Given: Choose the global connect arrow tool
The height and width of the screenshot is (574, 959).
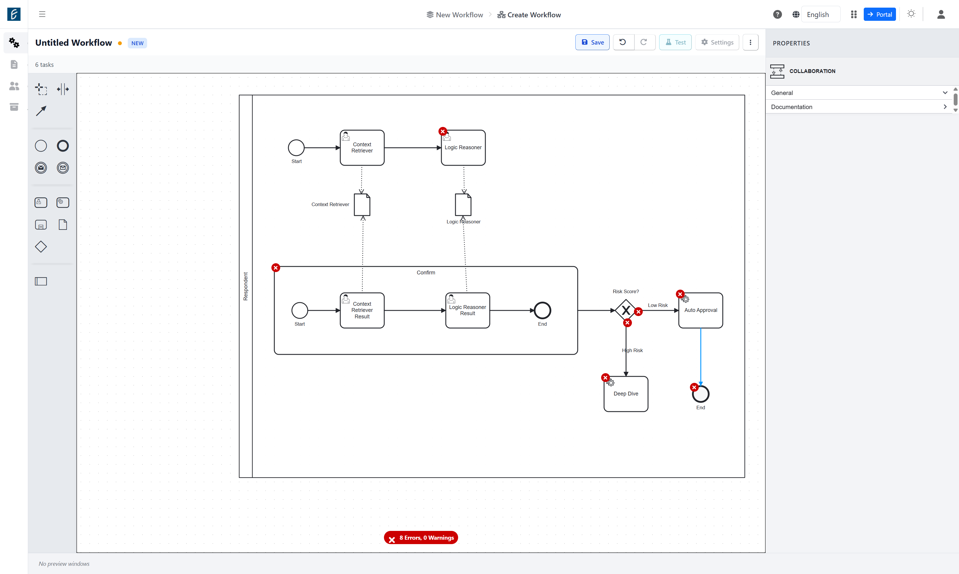Looking at the screenshot, I should coord(41,111).
